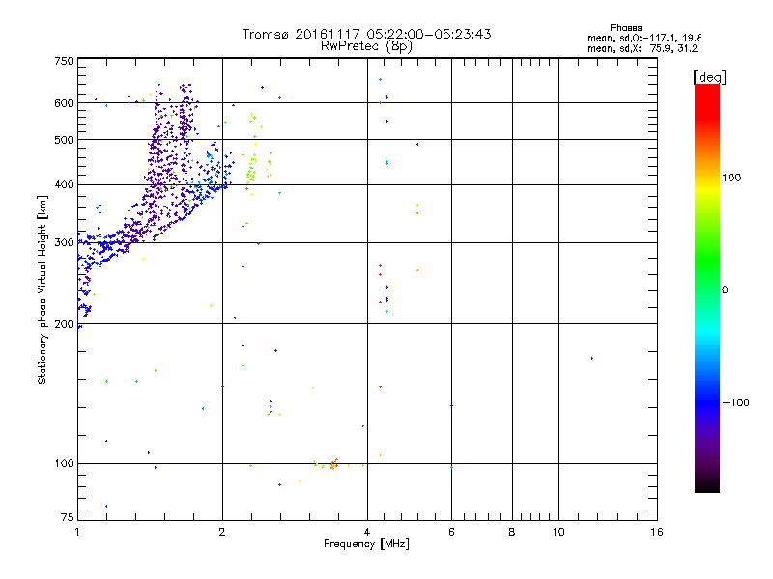Click the x-axis tick label '16'
Image resolution: width=773 pixels, height=579 pixels.
pyautogui.click(x=657, y=532)
